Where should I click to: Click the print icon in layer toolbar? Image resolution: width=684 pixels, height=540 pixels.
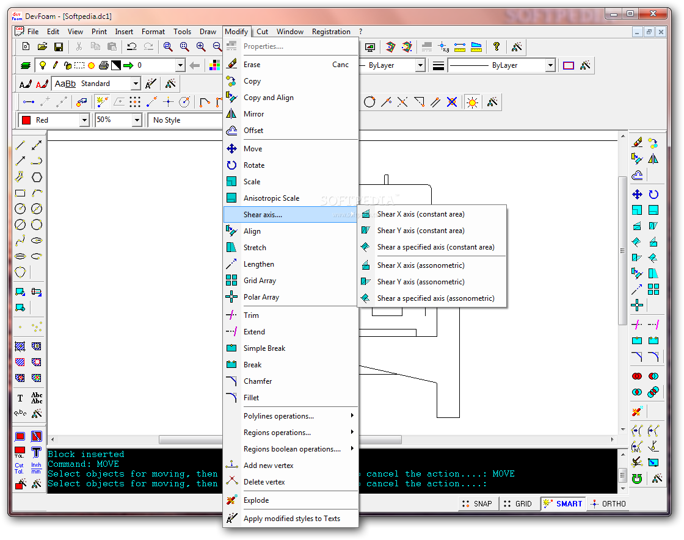[x=103, y=65]
